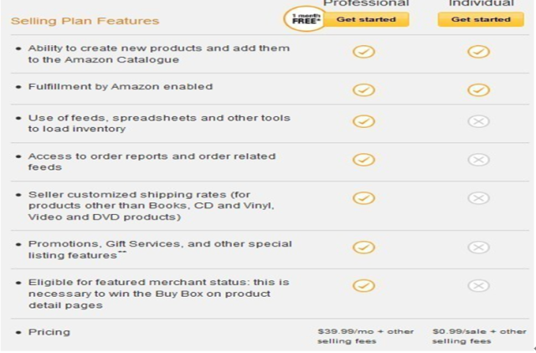
Task: Click Individual X icon for customized shipping rates
Action: click(x=478, y=198)
